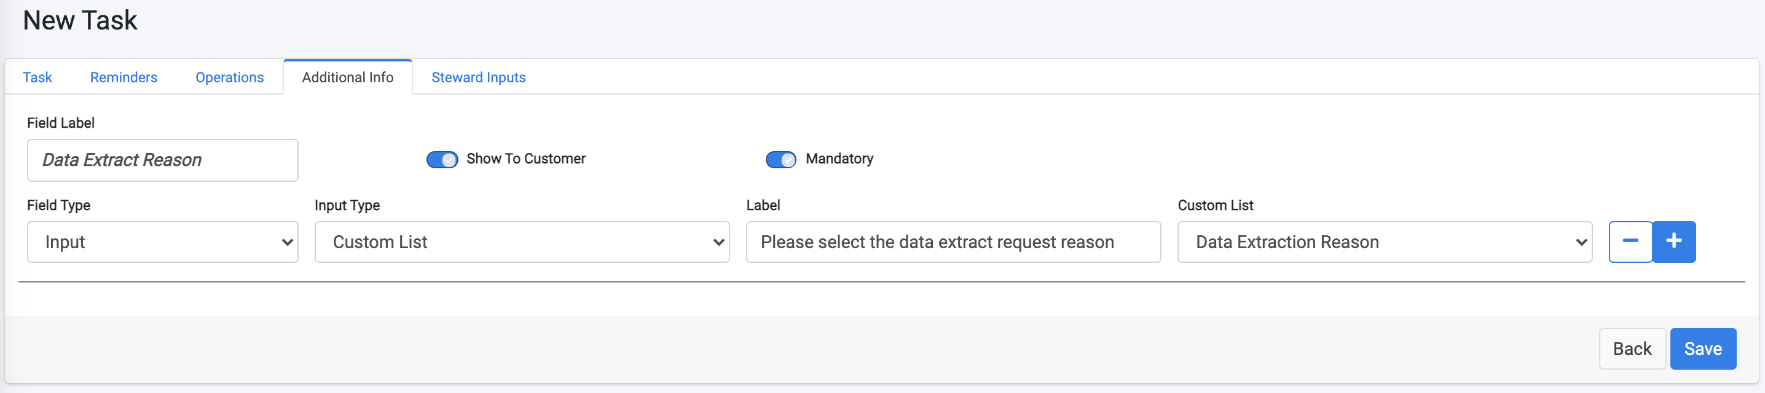Click the New Task page heading
Image resolution: width=1765 pixels, height=393 pixels.
tap(80, 20)
